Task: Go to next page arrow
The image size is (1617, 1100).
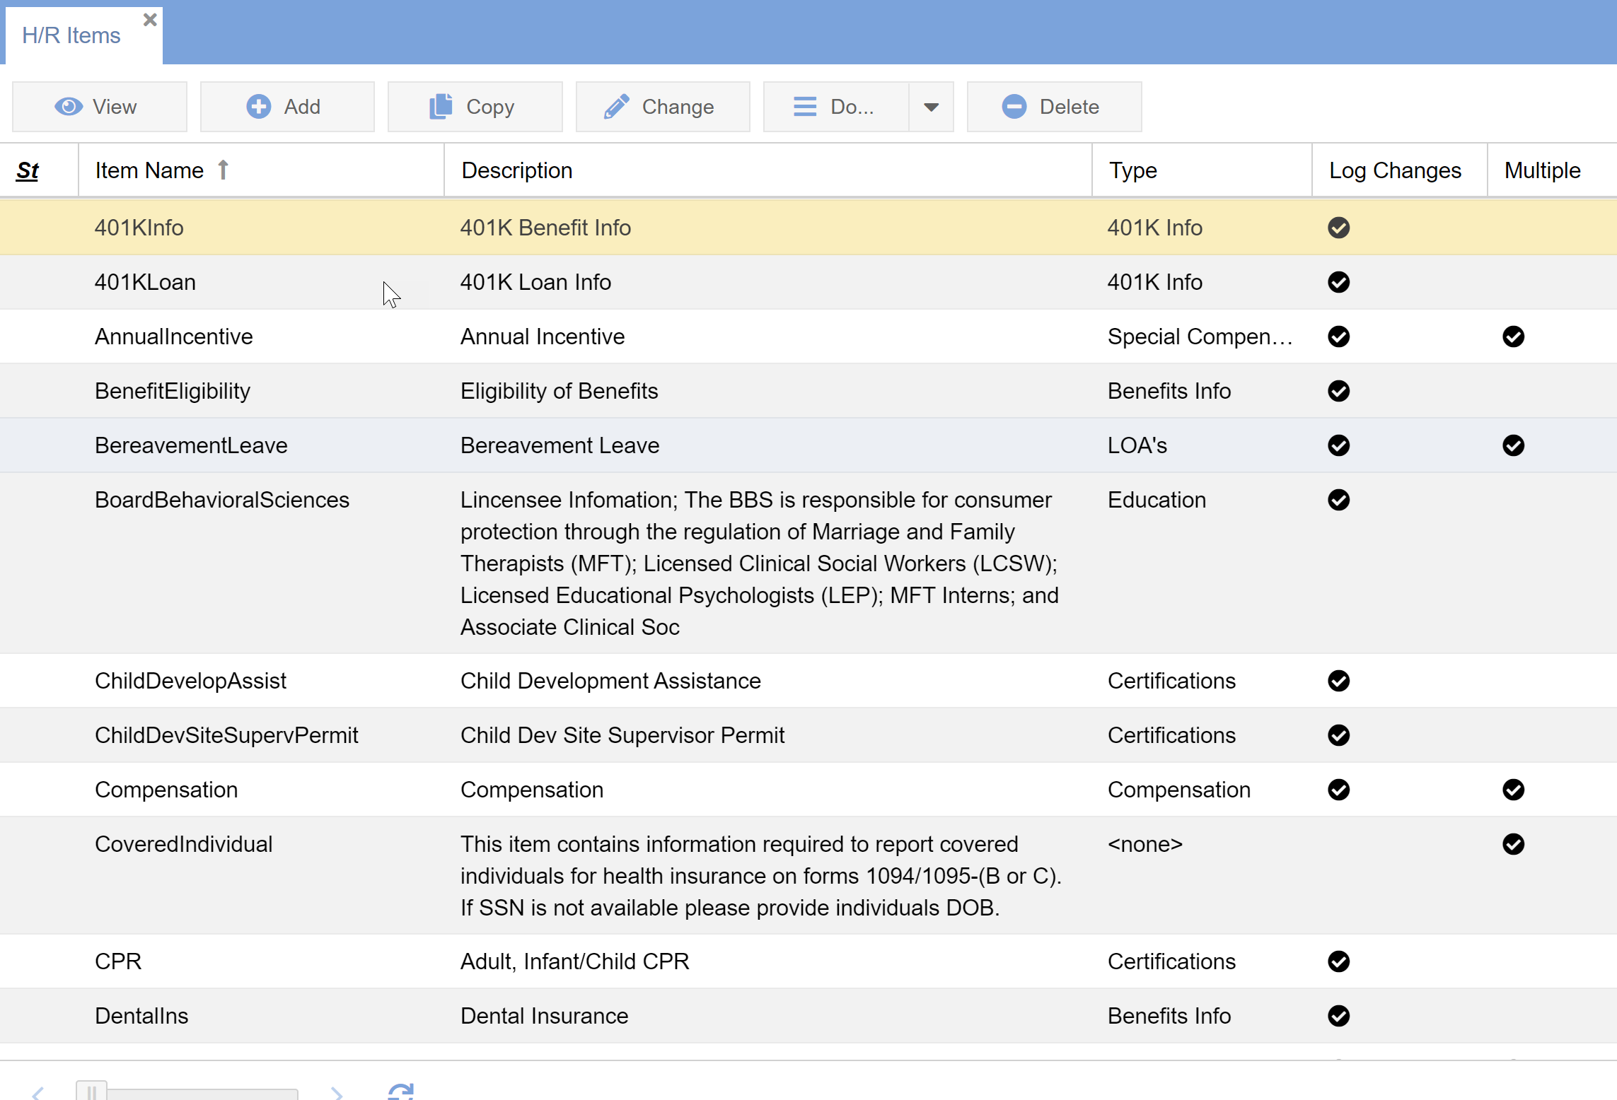Action: coord(337,1092)
